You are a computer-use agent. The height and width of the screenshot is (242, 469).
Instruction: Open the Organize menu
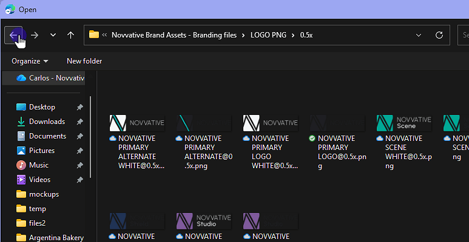click(30, 61)
